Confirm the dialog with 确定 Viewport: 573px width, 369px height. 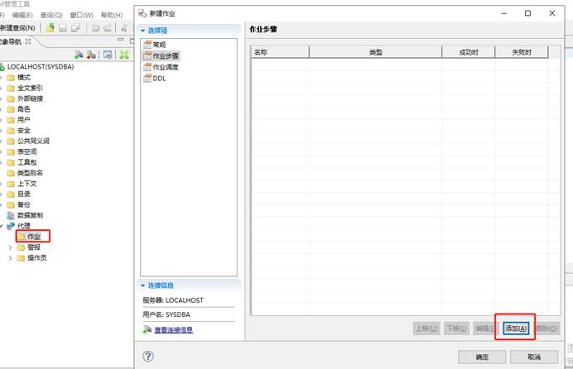coord(482,357)
